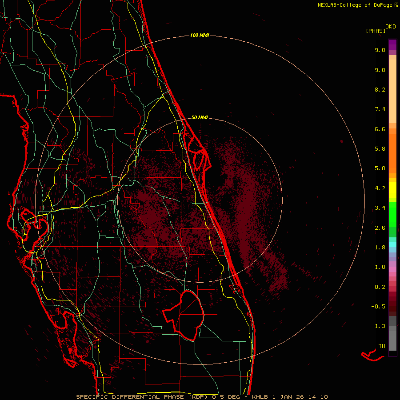This screenshot has height=400, width=400.
Task: Click the 4.2 value on the color scale
Action: pyautogui.click(x=380, y=188)
